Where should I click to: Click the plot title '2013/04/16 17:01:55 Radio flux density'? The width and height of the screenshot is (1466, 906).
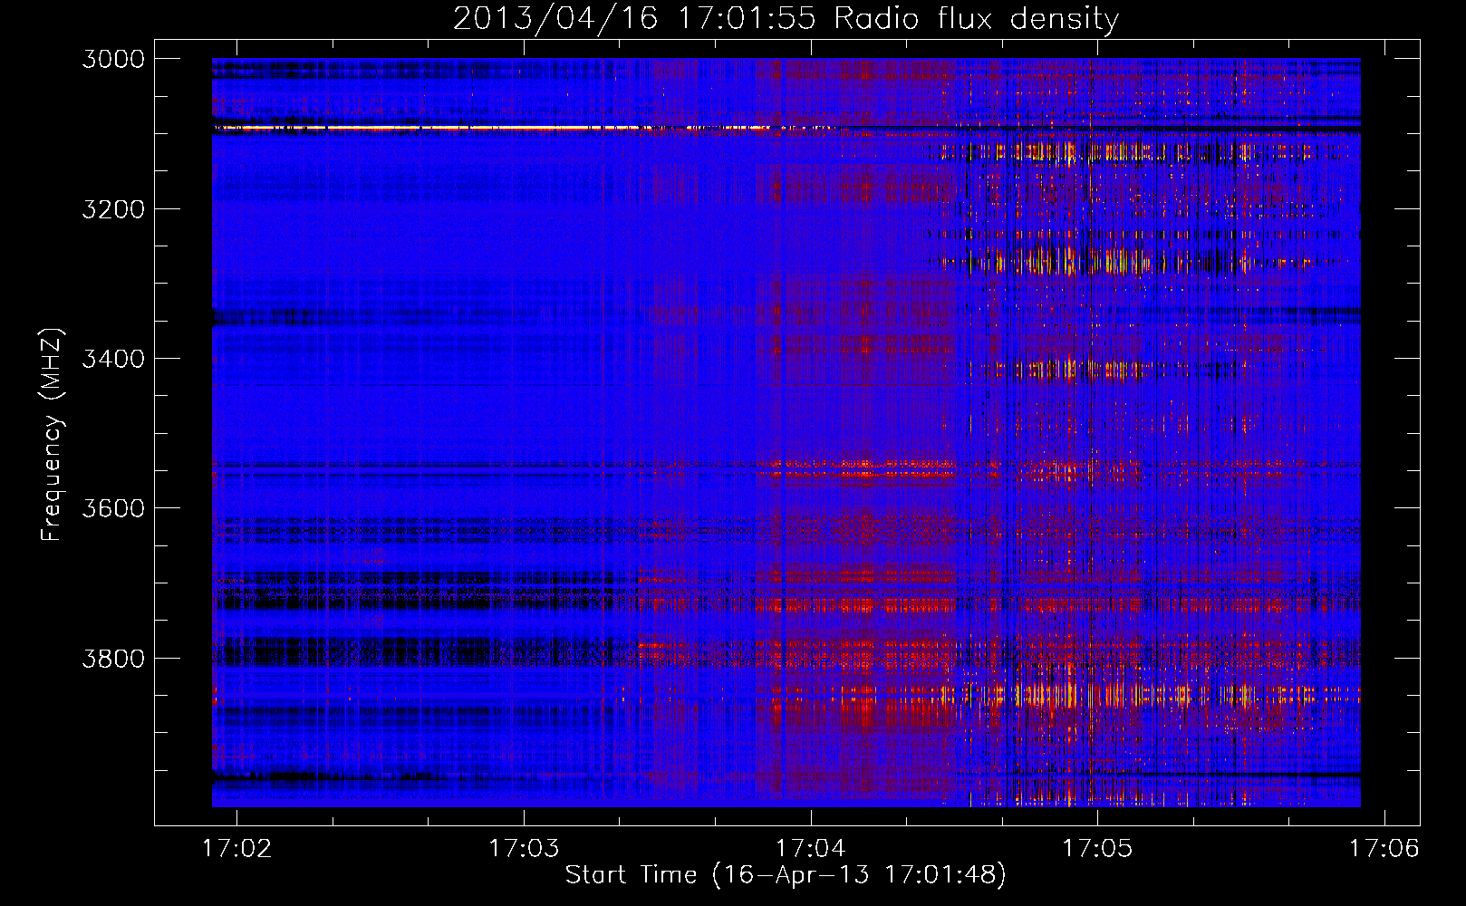click(786, 19)
